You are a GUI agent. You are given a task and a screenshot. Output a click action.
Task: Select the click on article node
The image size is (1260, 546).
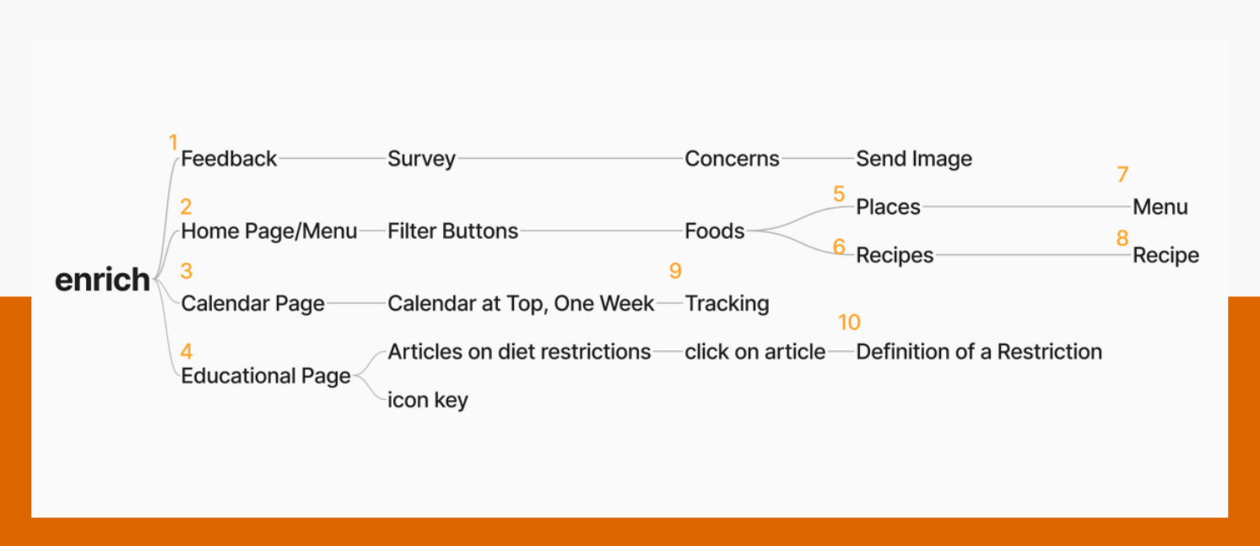coord(754,352)
